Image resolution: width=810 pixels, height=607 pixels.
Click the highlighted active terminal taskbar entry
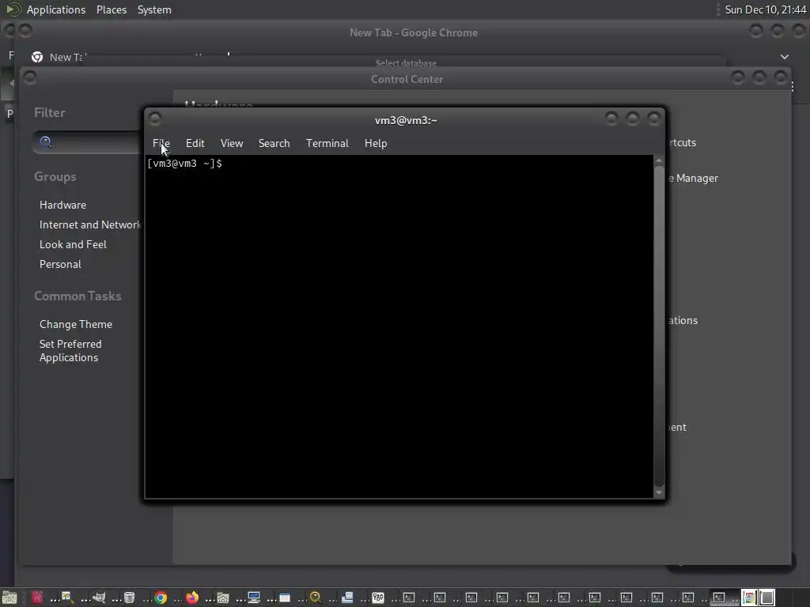click(718, 598)
